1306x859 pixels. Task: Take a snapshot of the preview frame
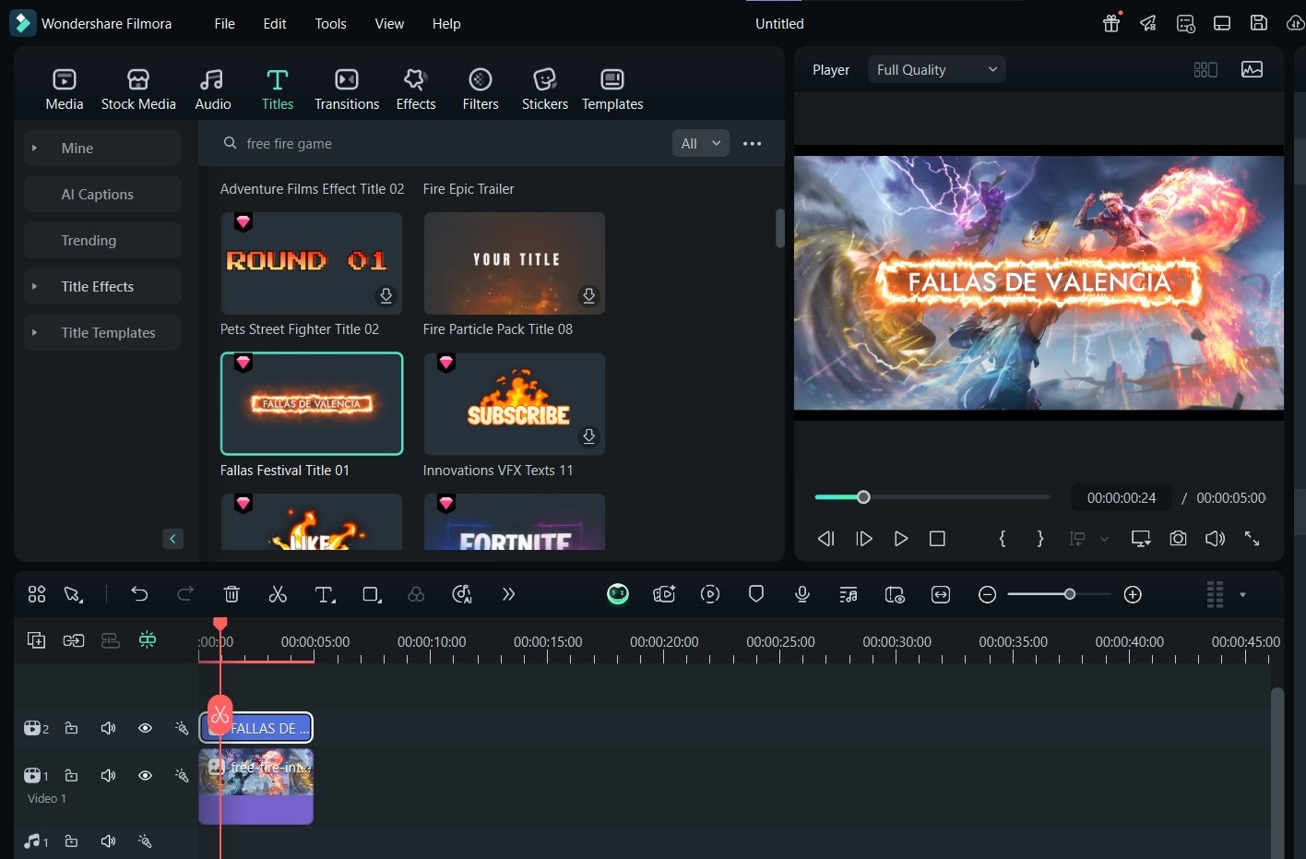[x=1178, y=538]
